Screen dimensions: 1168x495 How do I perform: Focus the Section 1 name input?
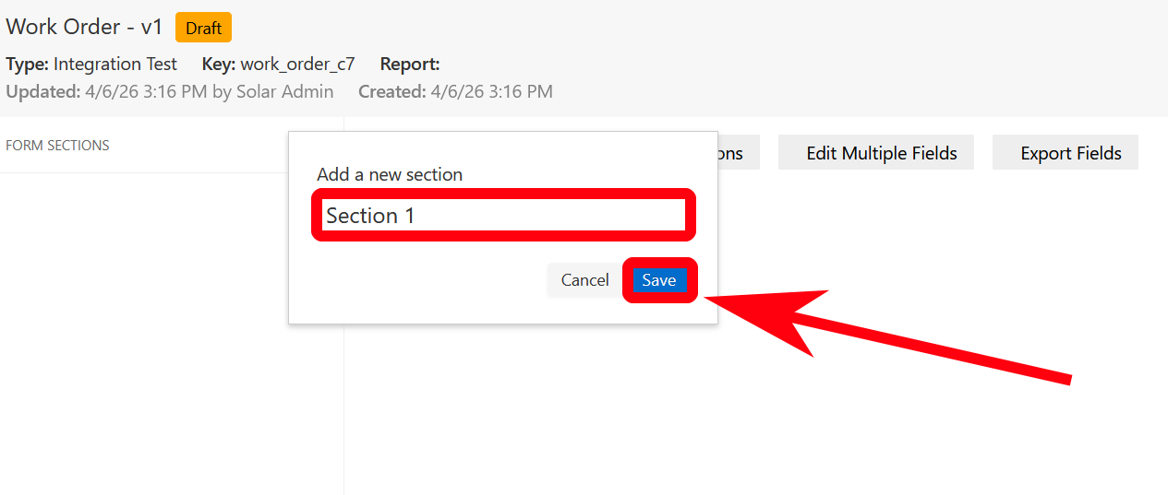click(503, 216)
